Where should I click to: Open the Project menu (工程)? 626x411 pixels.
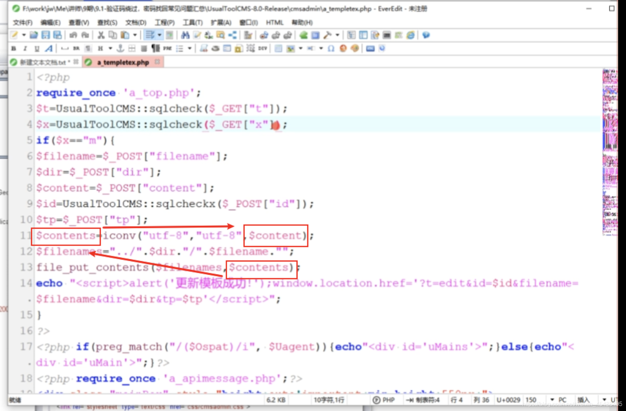[165, 22]
